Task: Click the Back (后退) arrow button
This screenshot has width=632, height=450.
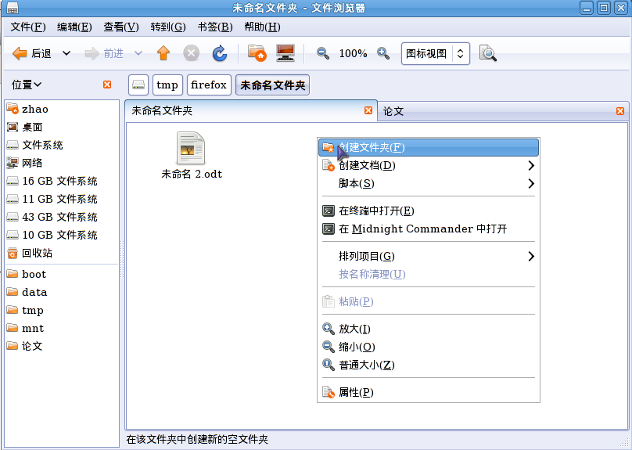Action: point(32,53)
